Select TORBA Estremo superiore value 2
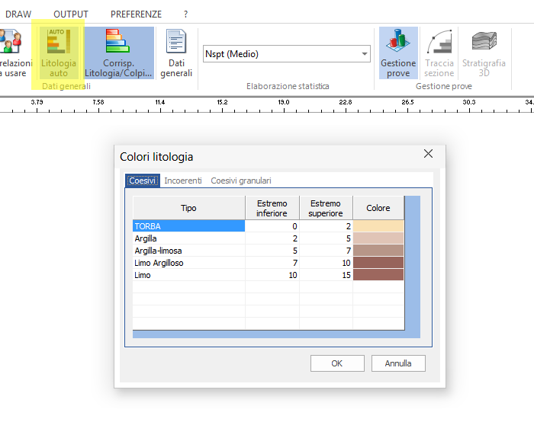This screenshot has width=534, height=422. click(326, 226)
